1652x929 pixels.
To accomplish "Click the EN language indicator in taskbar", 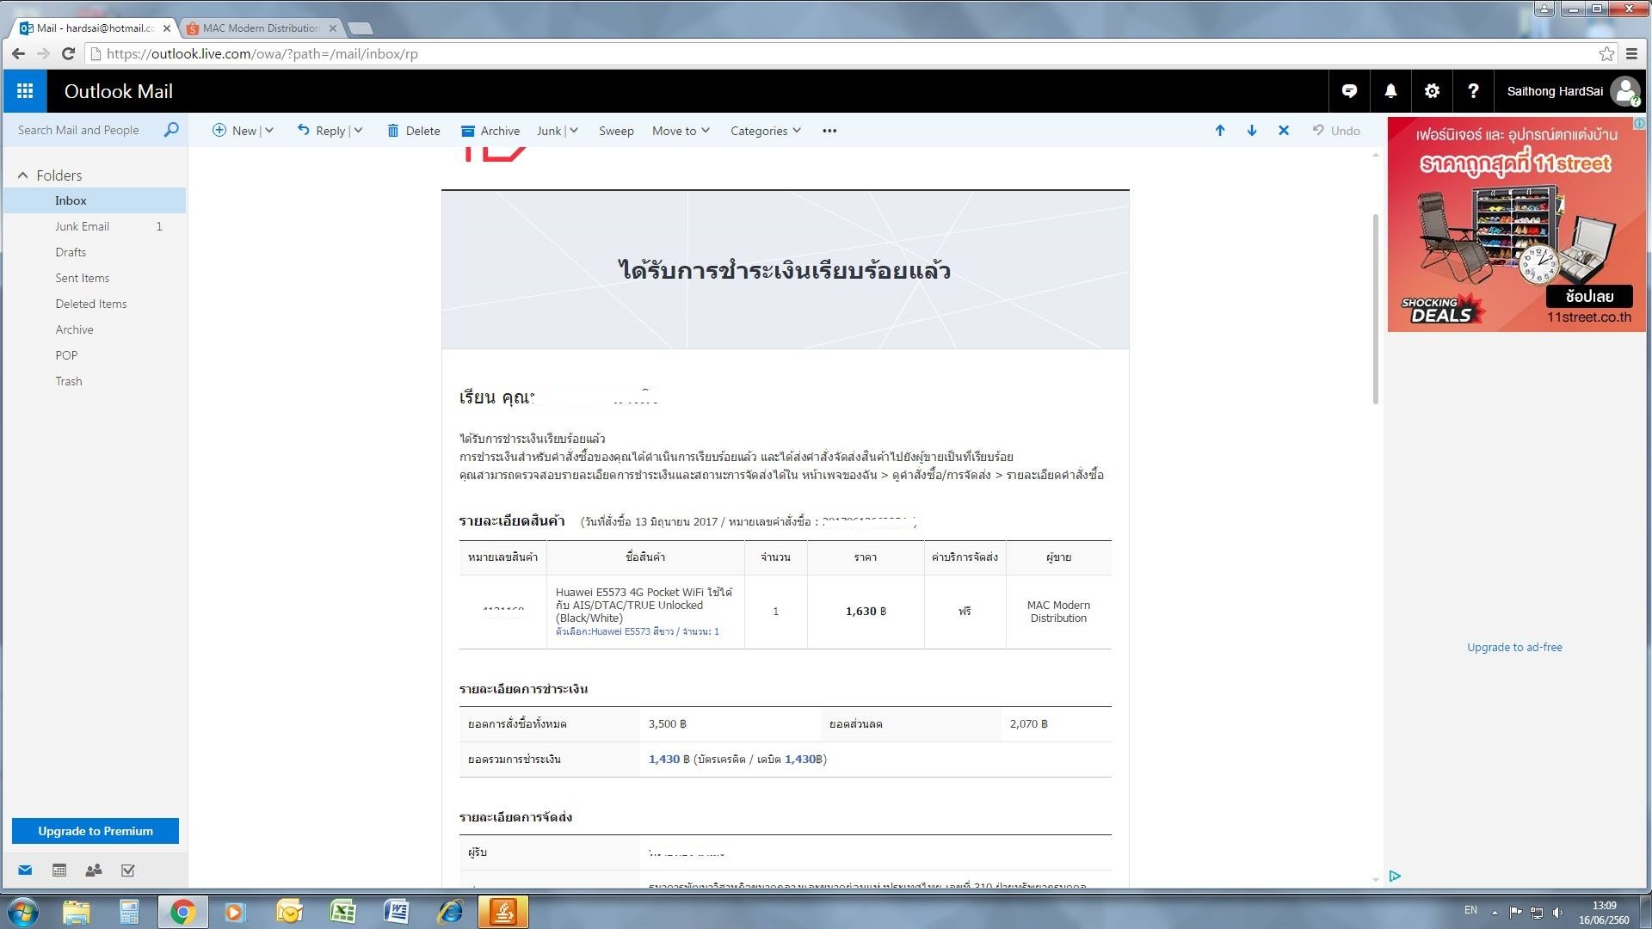I will pyautogui.click(x=1470, y=910).
